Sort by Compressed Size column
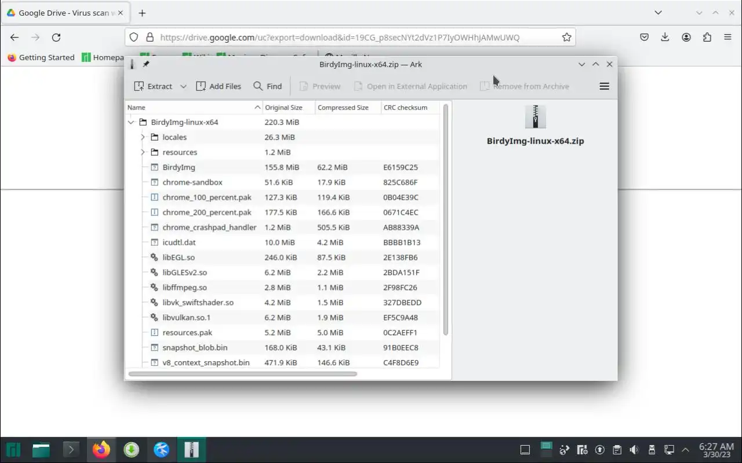This screenshot has height=463, width=742. pos(348,107)
